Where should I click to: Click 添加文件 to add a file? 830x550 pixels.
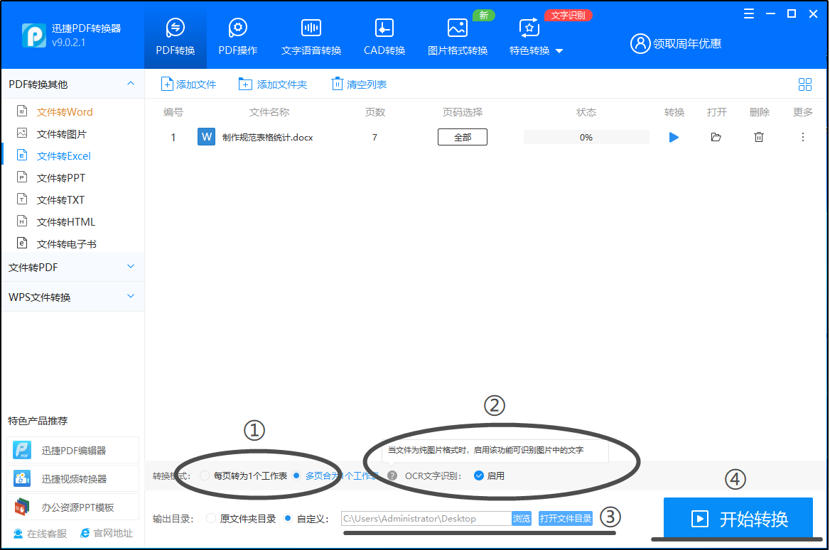[x=188, y=84]
